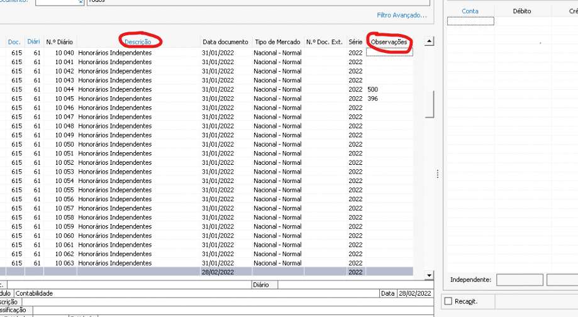Screen dimensions: 578x317
Task: Click the Observações column header
Action: pos(389,42)
